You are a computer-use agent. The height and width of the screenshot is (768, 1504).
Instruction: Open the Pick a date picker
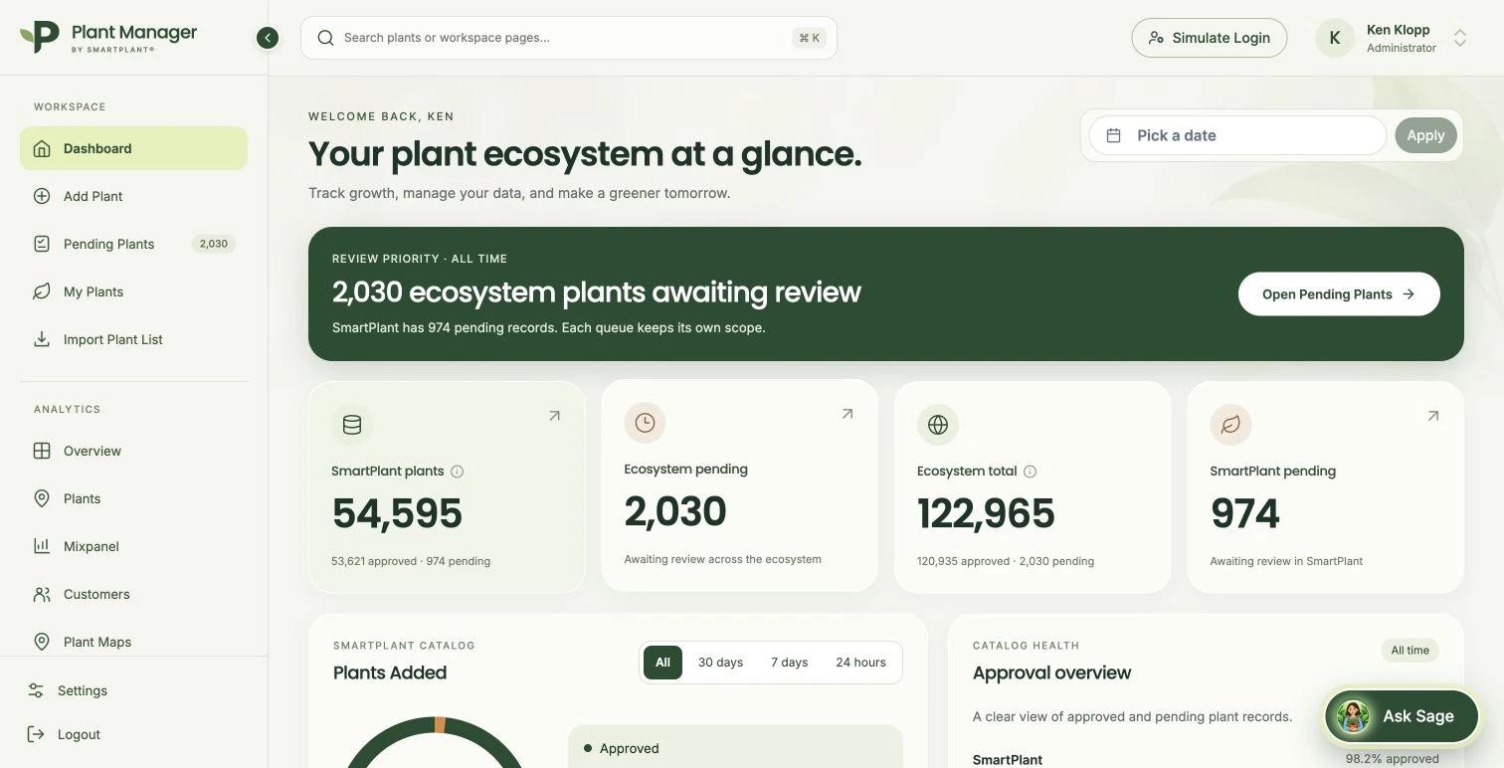click(x=1237, y=135)
